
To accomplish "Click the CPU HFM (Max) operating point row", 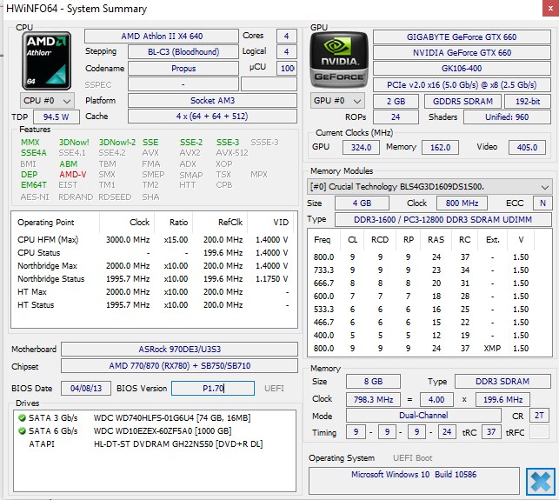I will click(153, 240).
